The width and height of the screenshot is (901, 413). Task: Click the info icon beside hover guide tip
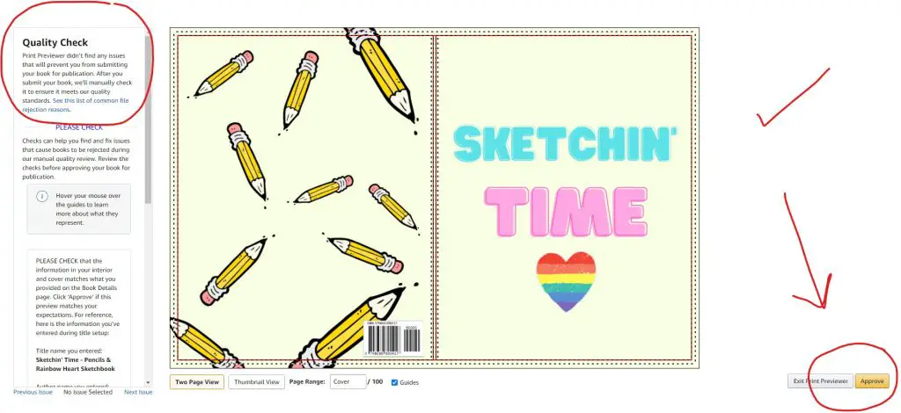42,196
